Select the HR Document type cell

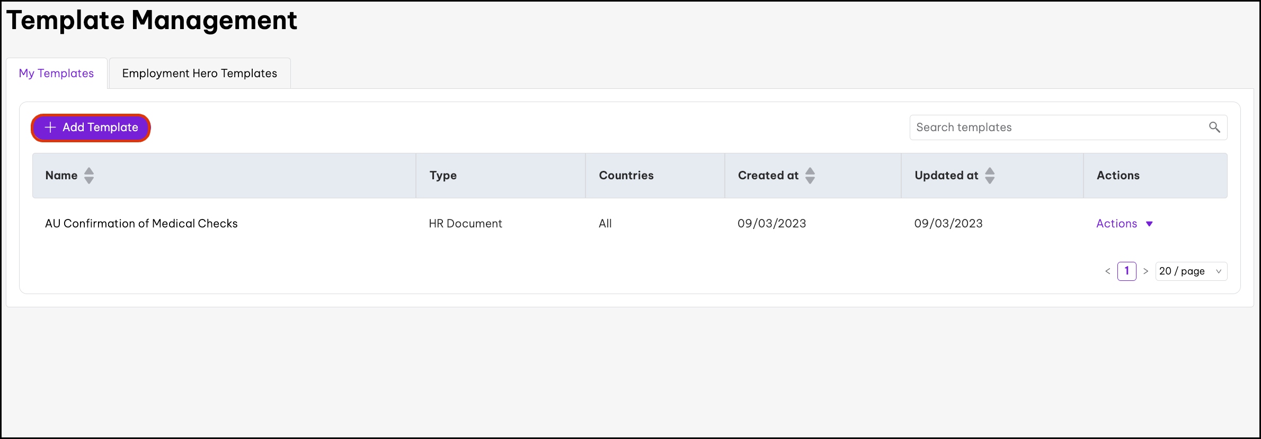(465, 224)
